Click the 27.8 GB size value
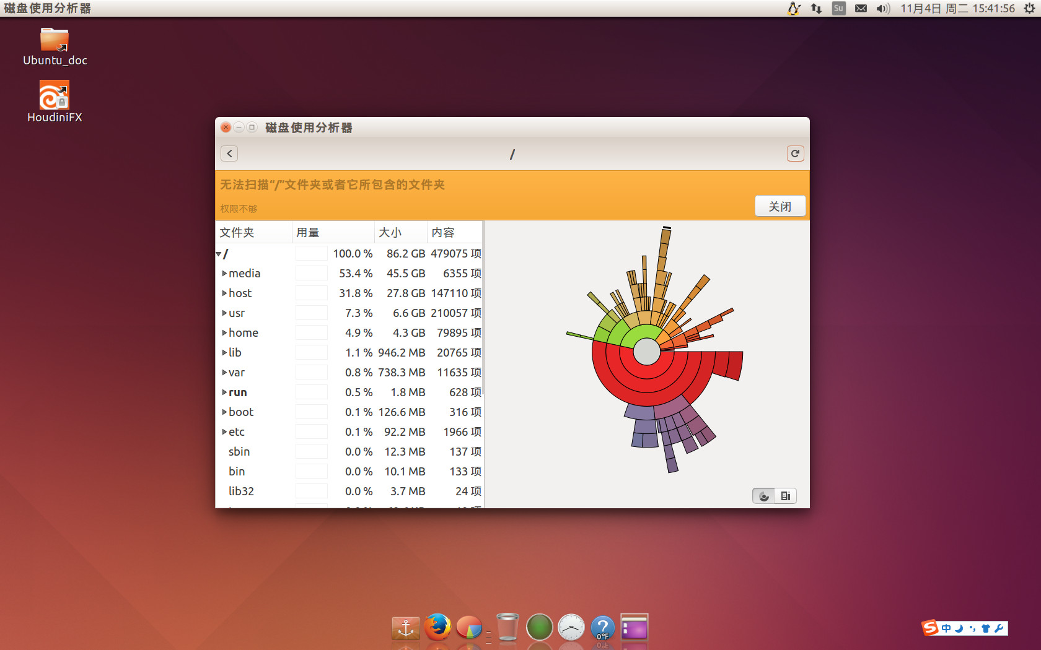 (406, 293)
